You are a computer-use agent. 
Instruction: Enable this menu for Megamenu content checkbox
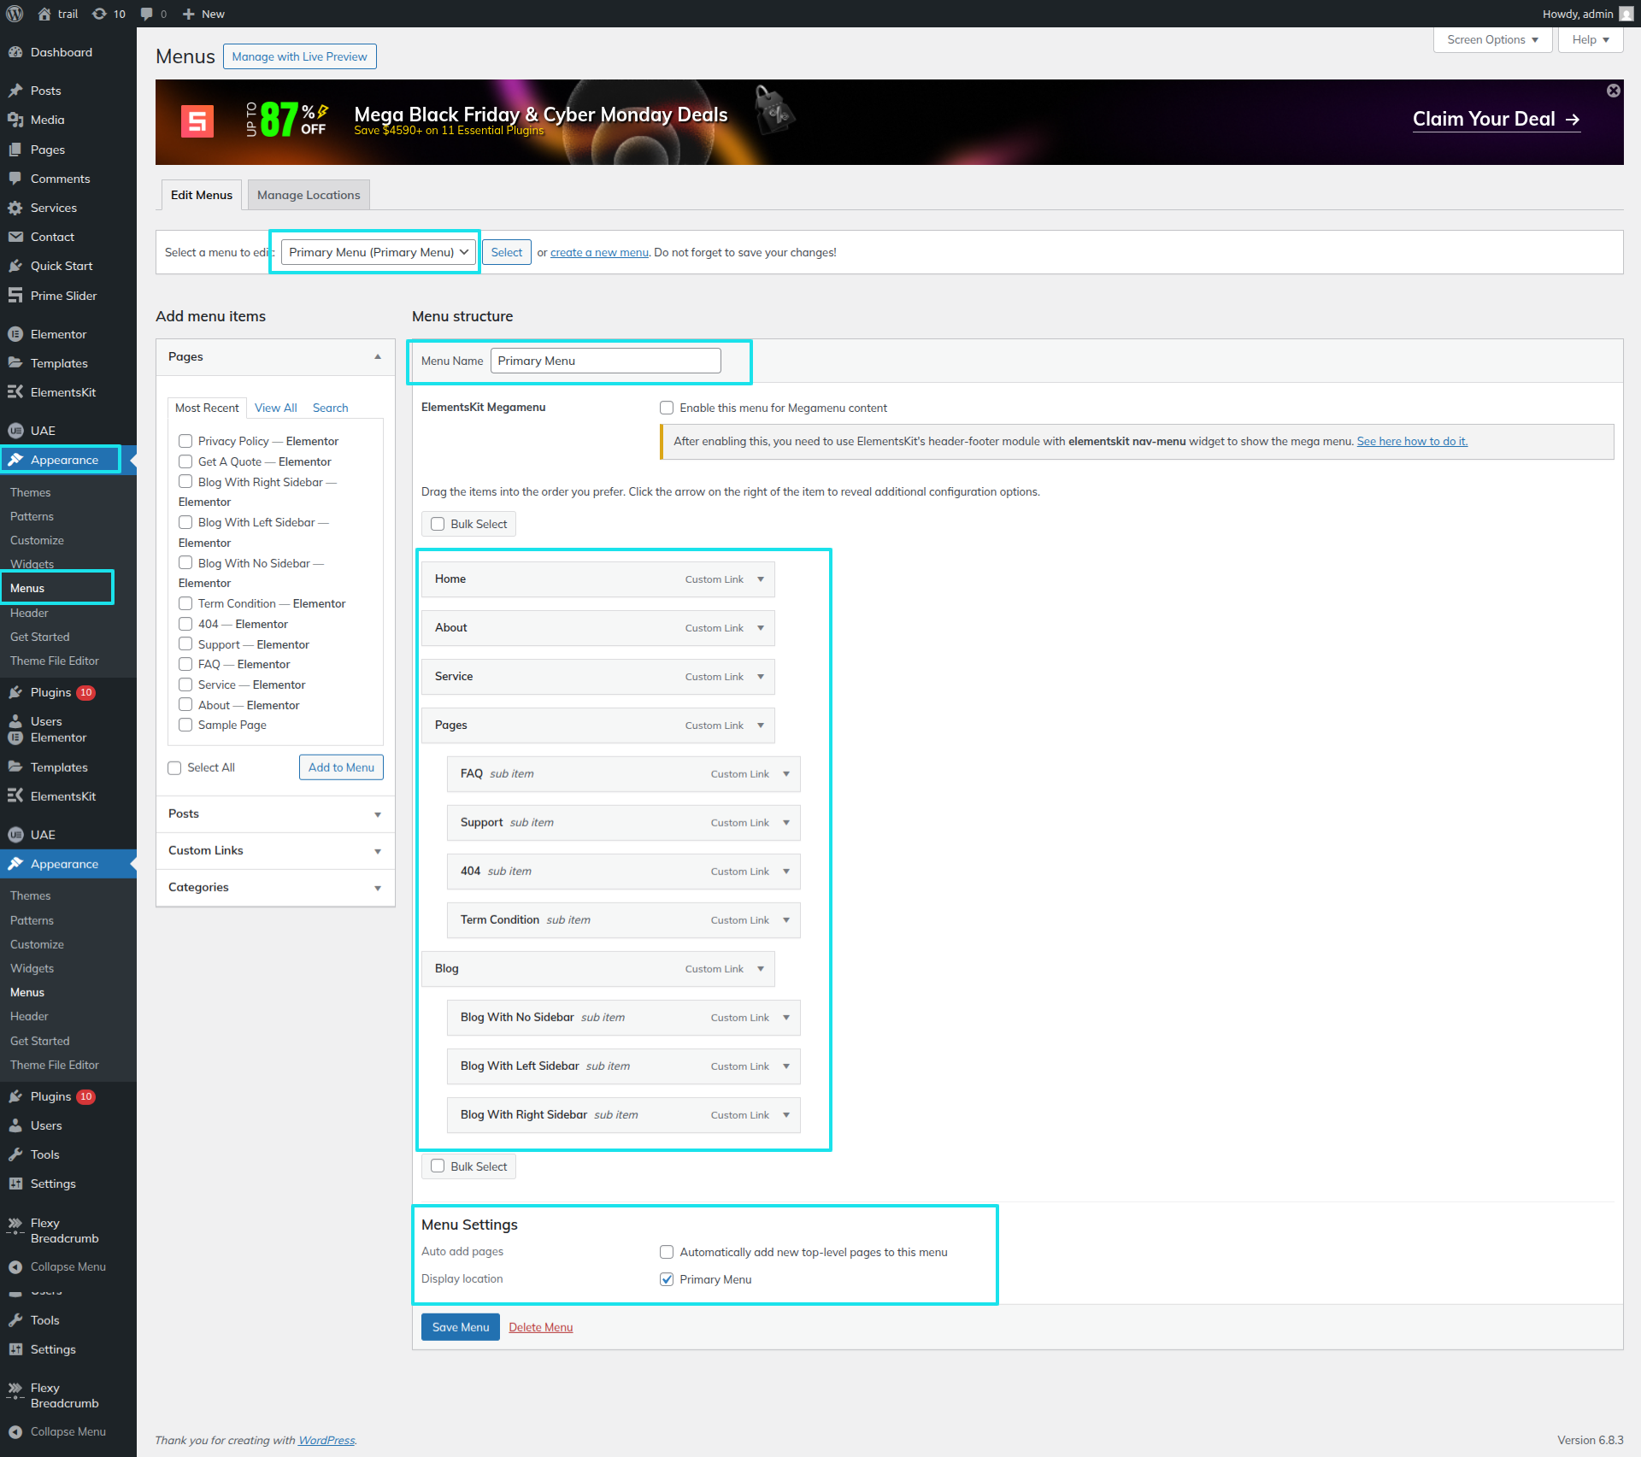(x=667, y=408)
